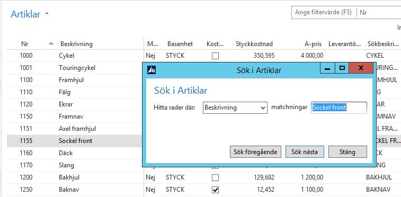401x197 pixels.
Task: Click the 1 100,00 price cell
Action: tap(312, 190)
